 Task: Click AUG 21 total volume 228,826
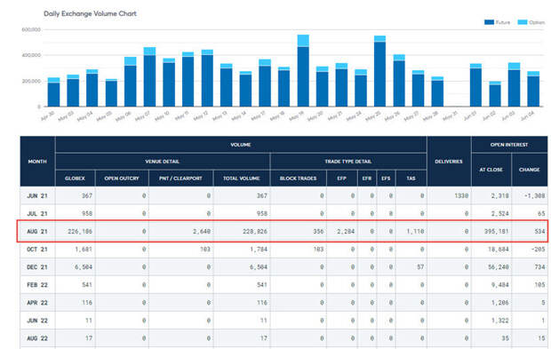(x=255, y=232)
